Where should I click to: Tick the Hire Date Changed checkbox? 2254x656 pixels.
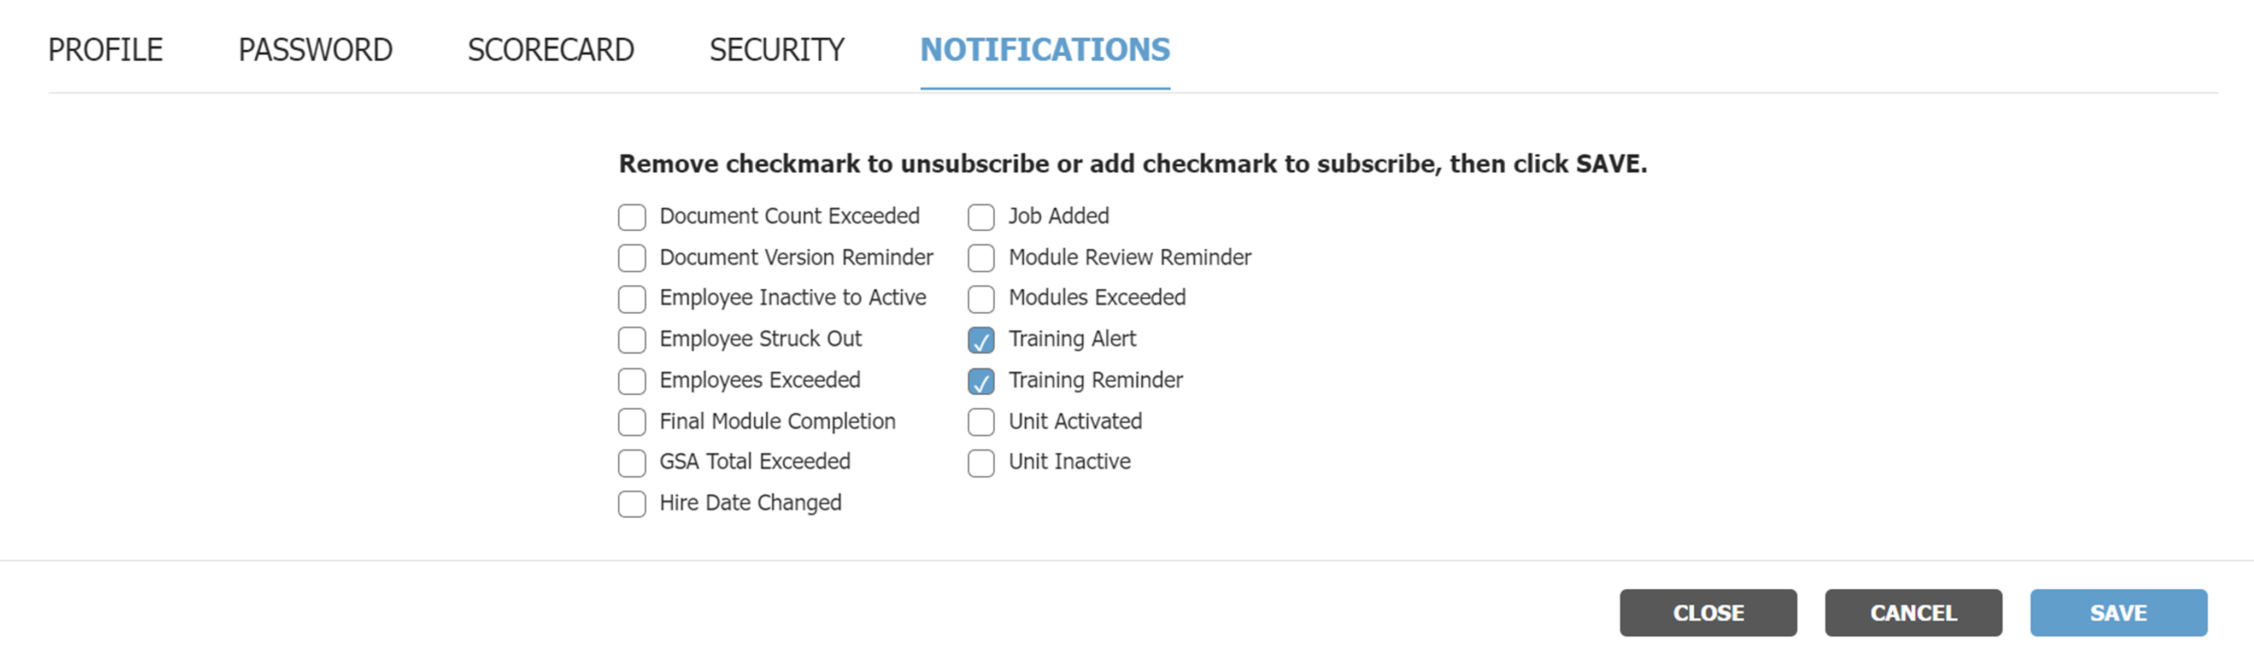click(x=632, y=504)
